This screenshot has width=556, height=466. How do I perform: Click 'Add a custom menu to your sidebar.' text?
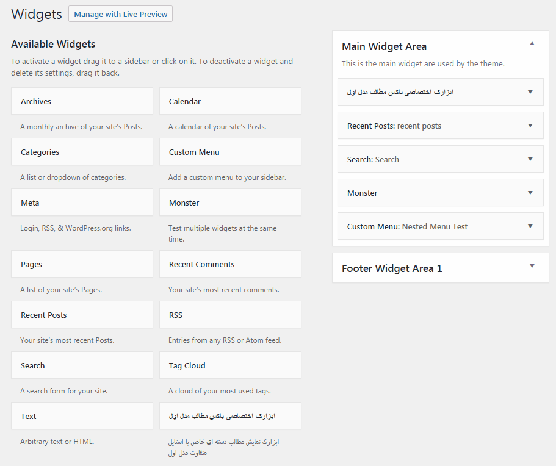click(227, 177)
